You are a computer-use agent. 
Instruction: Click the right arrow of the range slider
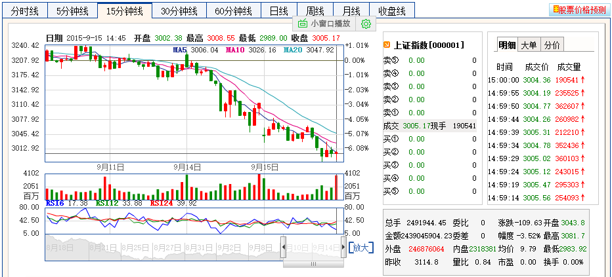point(343,247)
